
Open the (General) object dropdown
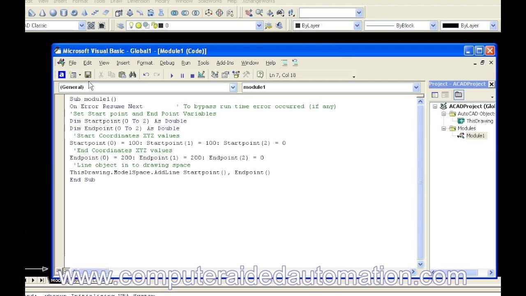coord(233,87)
